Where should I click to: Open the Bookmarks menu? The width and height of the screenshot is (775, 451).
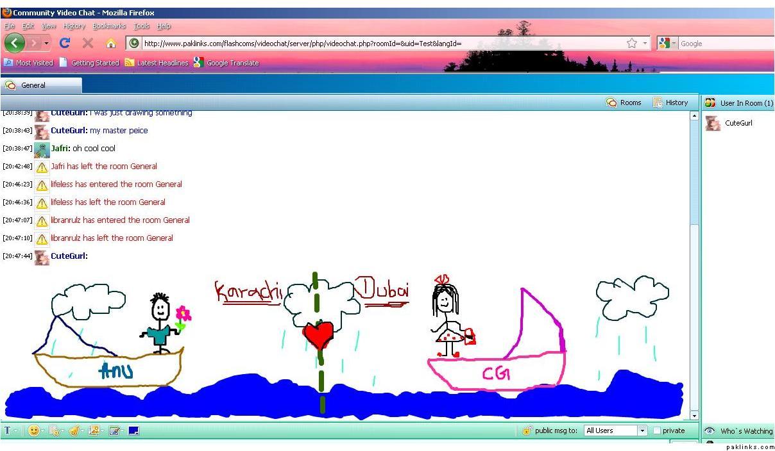pyautogui.click(x=109, y=26)
